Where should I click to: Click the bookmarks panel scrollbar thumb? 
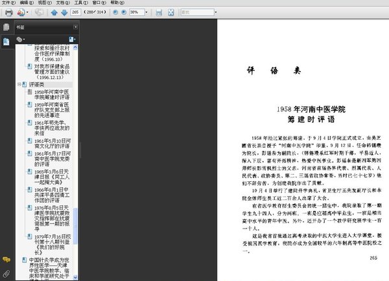pyautogui.click(x=75, y=226)
